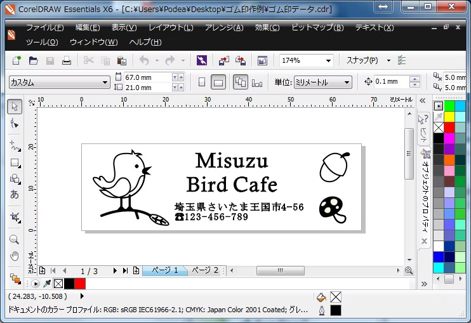Screen dimensions: 471x323
Task: Open the ヒント docker tab
Action: click(x=423, y=128)
